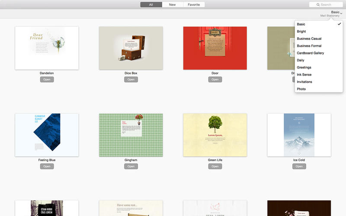Switch to the New tab
The height and width of the screenshot is (216, 346).
pos(172,5)
